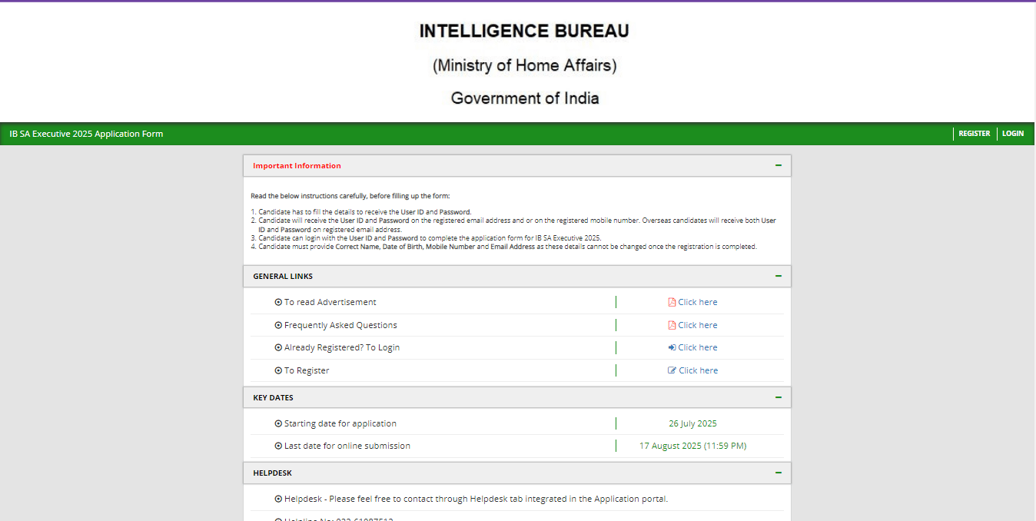
Task: Click the pencil edit icon in To Register row
Action: pos(672,370)
